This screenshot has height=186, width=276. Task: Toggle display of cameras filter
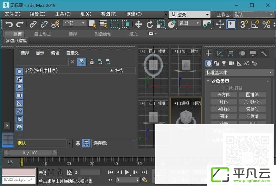point(19,95)
